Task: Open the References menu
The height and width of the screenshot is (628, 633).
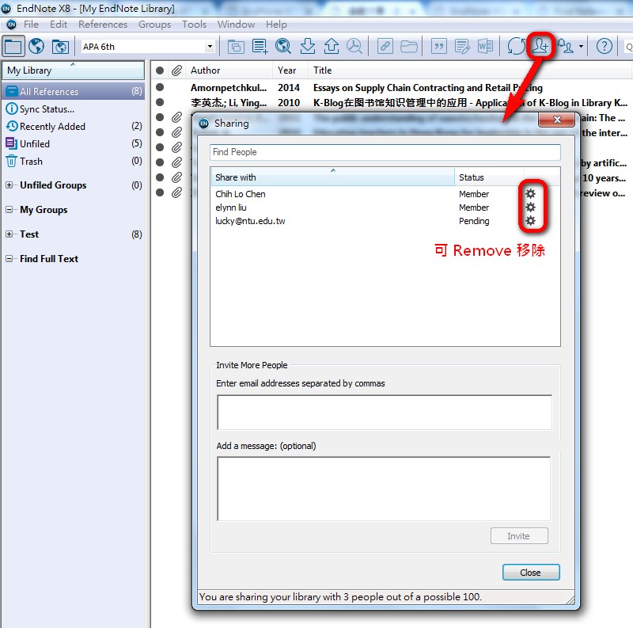Action: (x=103, y=25)
